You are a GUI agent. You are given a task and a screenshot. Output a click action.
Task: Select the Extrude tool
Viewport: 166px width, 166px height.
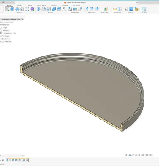pyautogui.click(x=12, y=9)
